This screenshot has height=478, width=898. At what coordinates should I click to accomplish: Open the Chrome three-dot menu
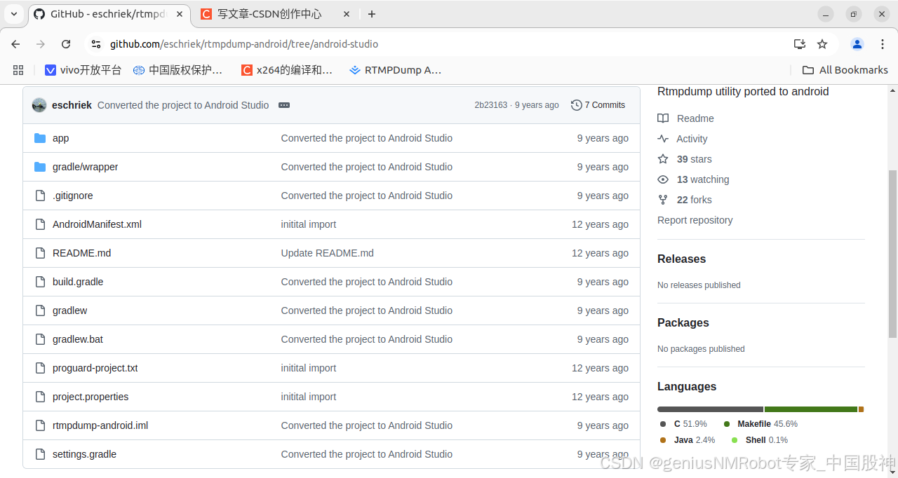(x=882, y=43)
